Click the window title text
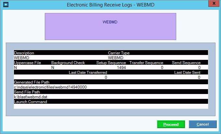 click(111, 5)
